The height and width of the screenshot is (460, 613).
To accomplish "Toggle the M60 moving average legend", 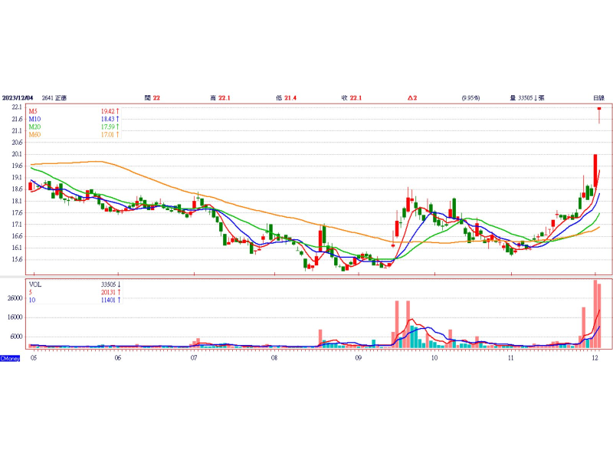I will pyautogui.click(x=35, y=135).
